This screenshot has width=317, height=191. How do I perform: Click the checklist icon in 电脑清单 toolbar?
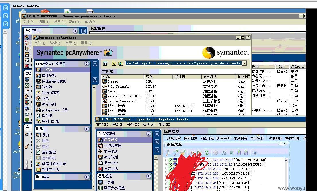coord(231,153)
